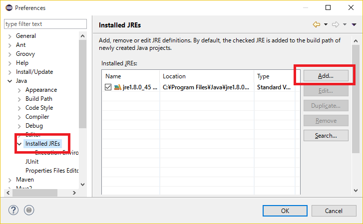Select the jre1.8.0_45 library icon
Viewport: 363px width, 224px height.
click(118, 87)
